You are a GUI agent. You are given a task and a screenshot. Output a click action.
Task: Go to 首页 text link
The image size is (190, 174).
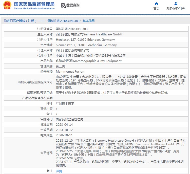(156, 8)
